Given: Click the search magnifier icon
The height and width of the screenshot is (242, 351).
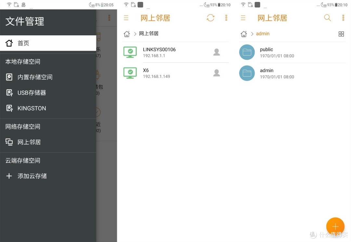Looking at the screenshot, I should click(328, 18).
